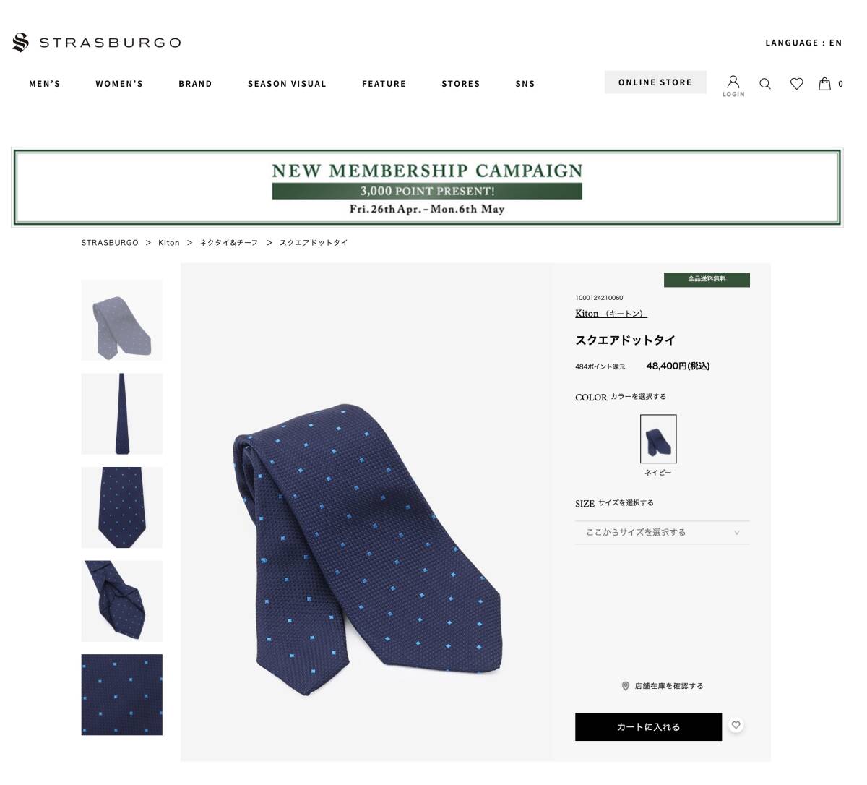Open the Kiton (キートン) brand link
This screenshot has height=785, width=867.
coord(611,314)
